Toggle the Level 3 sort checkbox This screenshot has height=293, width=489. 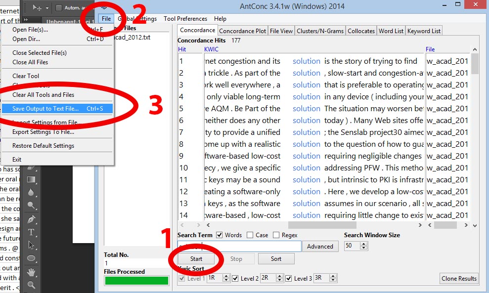288,278
